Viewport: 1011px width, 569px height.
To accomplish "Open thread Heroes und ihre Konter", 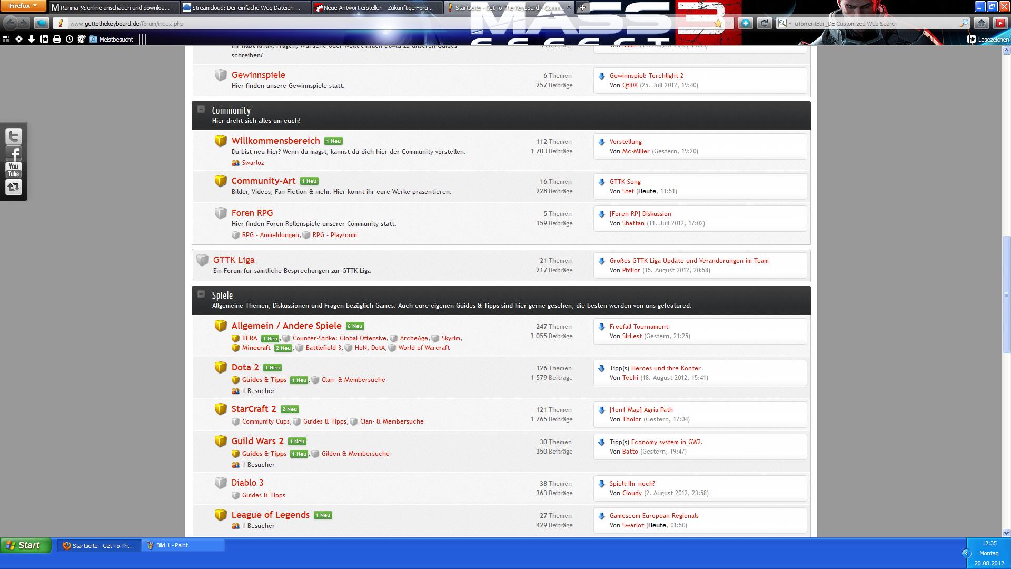I will pos(666,368).
